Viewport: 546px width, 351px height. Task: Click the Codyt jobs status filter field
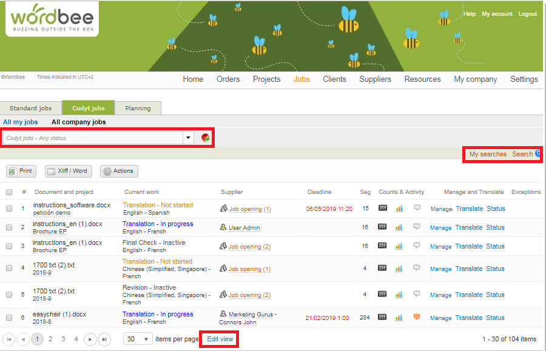pos(93,138)
